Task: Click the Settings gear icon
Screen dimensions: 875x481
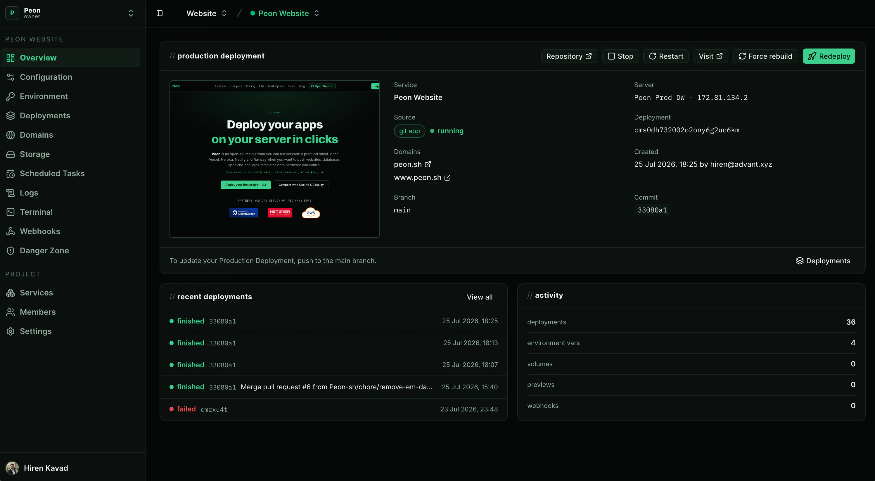Action: click(11, 331)
